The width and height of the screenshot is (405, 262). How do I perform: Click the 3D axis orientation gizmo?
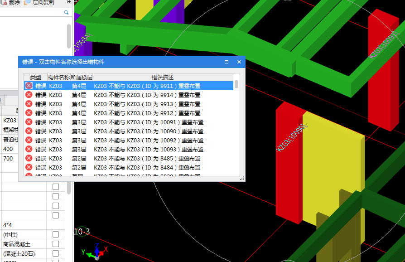pyautogui.click(x=95, y=252)
